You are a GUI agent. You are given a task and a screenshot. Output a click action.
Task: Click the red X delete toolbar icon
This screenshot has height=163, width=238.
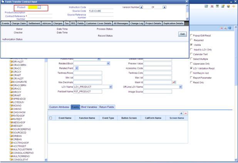pyautogui.click(x=212, y=6)
